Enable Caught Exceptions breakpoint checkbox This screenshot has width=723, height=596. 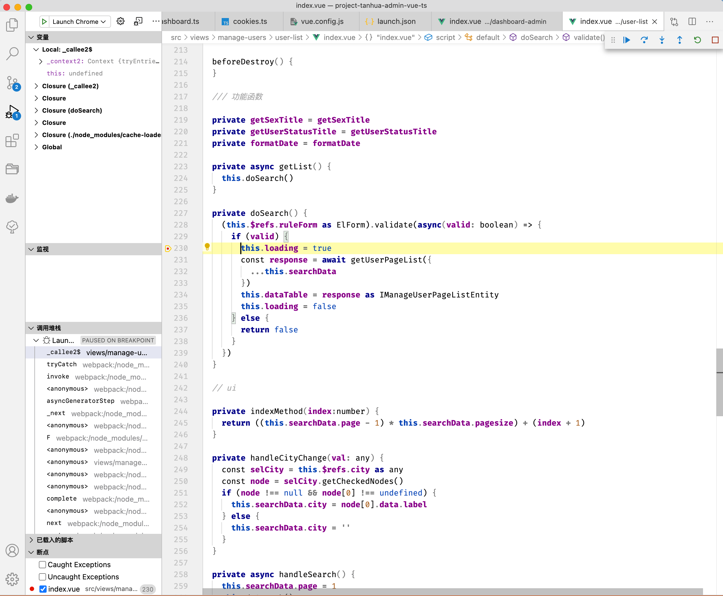tap(42, 564)
